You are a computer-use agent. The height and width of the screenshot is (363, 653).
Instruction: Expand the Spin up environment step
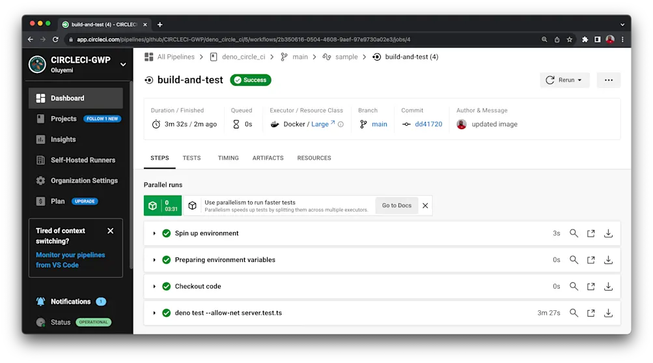[x=154, y=233]
